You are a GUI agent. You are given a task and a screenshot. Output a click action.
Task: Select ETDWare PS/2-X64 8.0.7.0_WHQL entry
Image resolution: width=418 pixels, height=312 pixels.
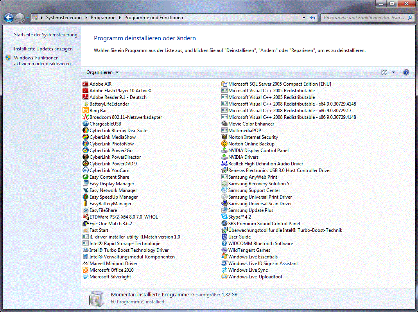coord(120,217)
